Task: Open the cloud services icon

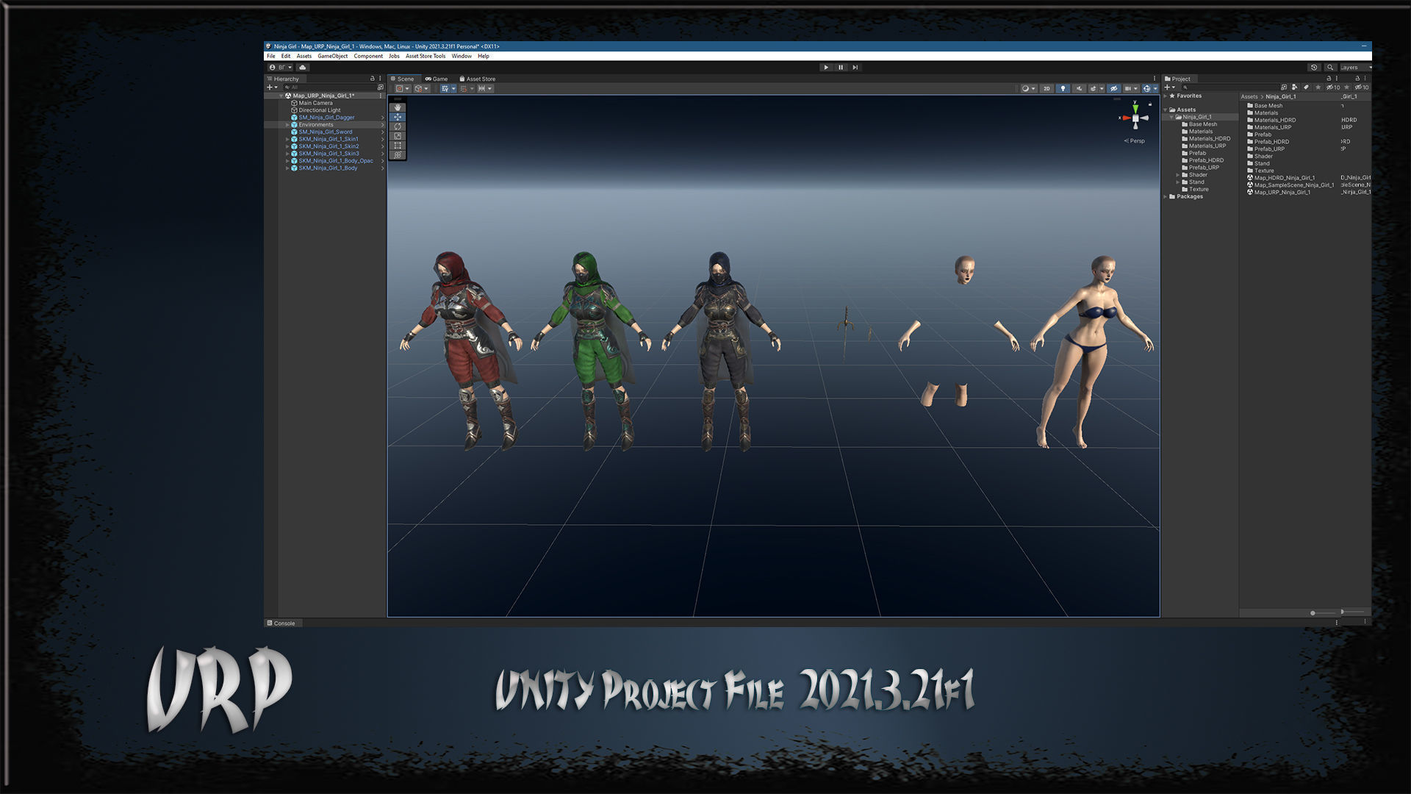Action: 302,68
